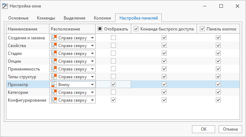The image size is (246, 137).
Task: Enable Отображать for Создание и замена
Action: (x=113, y=38)
